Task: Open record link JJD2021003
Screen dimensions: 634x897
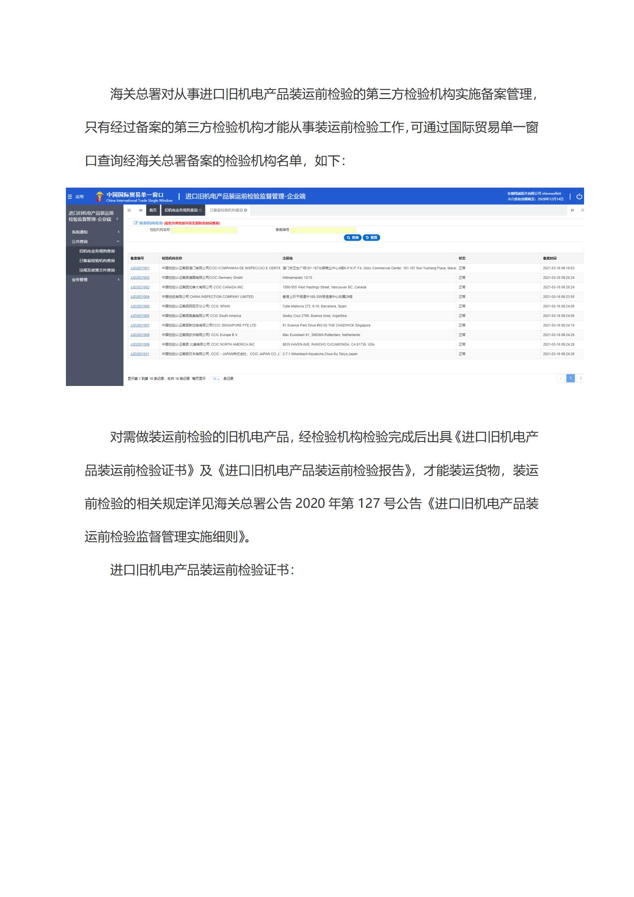Action: coord(140,278)
